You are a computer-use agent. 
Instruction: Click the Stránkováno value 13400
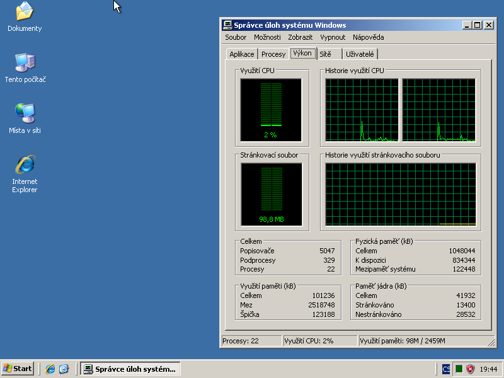(x=466, y=305)
